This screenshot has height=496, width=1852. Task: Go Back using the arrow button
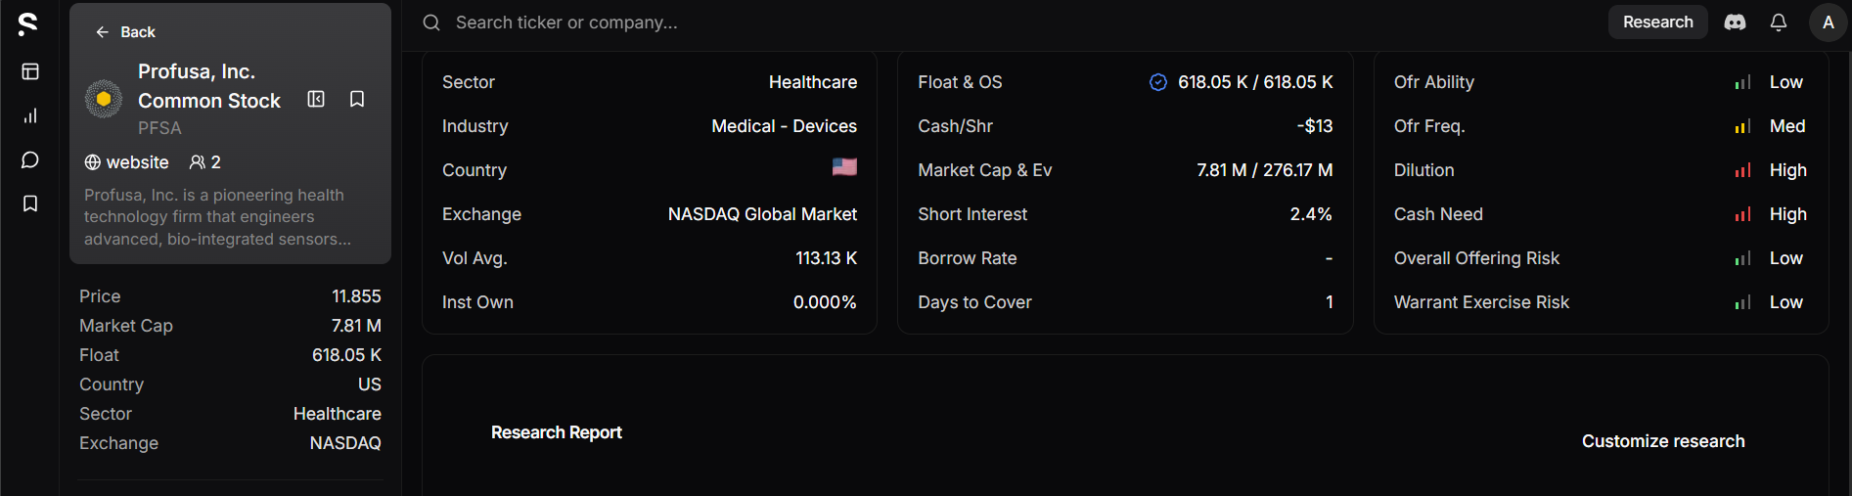[125, 32]
